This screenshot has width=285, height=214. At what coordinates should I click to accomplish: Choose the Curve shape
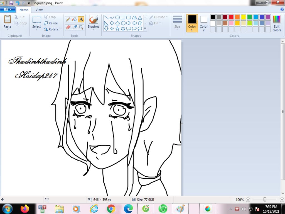click(x=112, y=18)
